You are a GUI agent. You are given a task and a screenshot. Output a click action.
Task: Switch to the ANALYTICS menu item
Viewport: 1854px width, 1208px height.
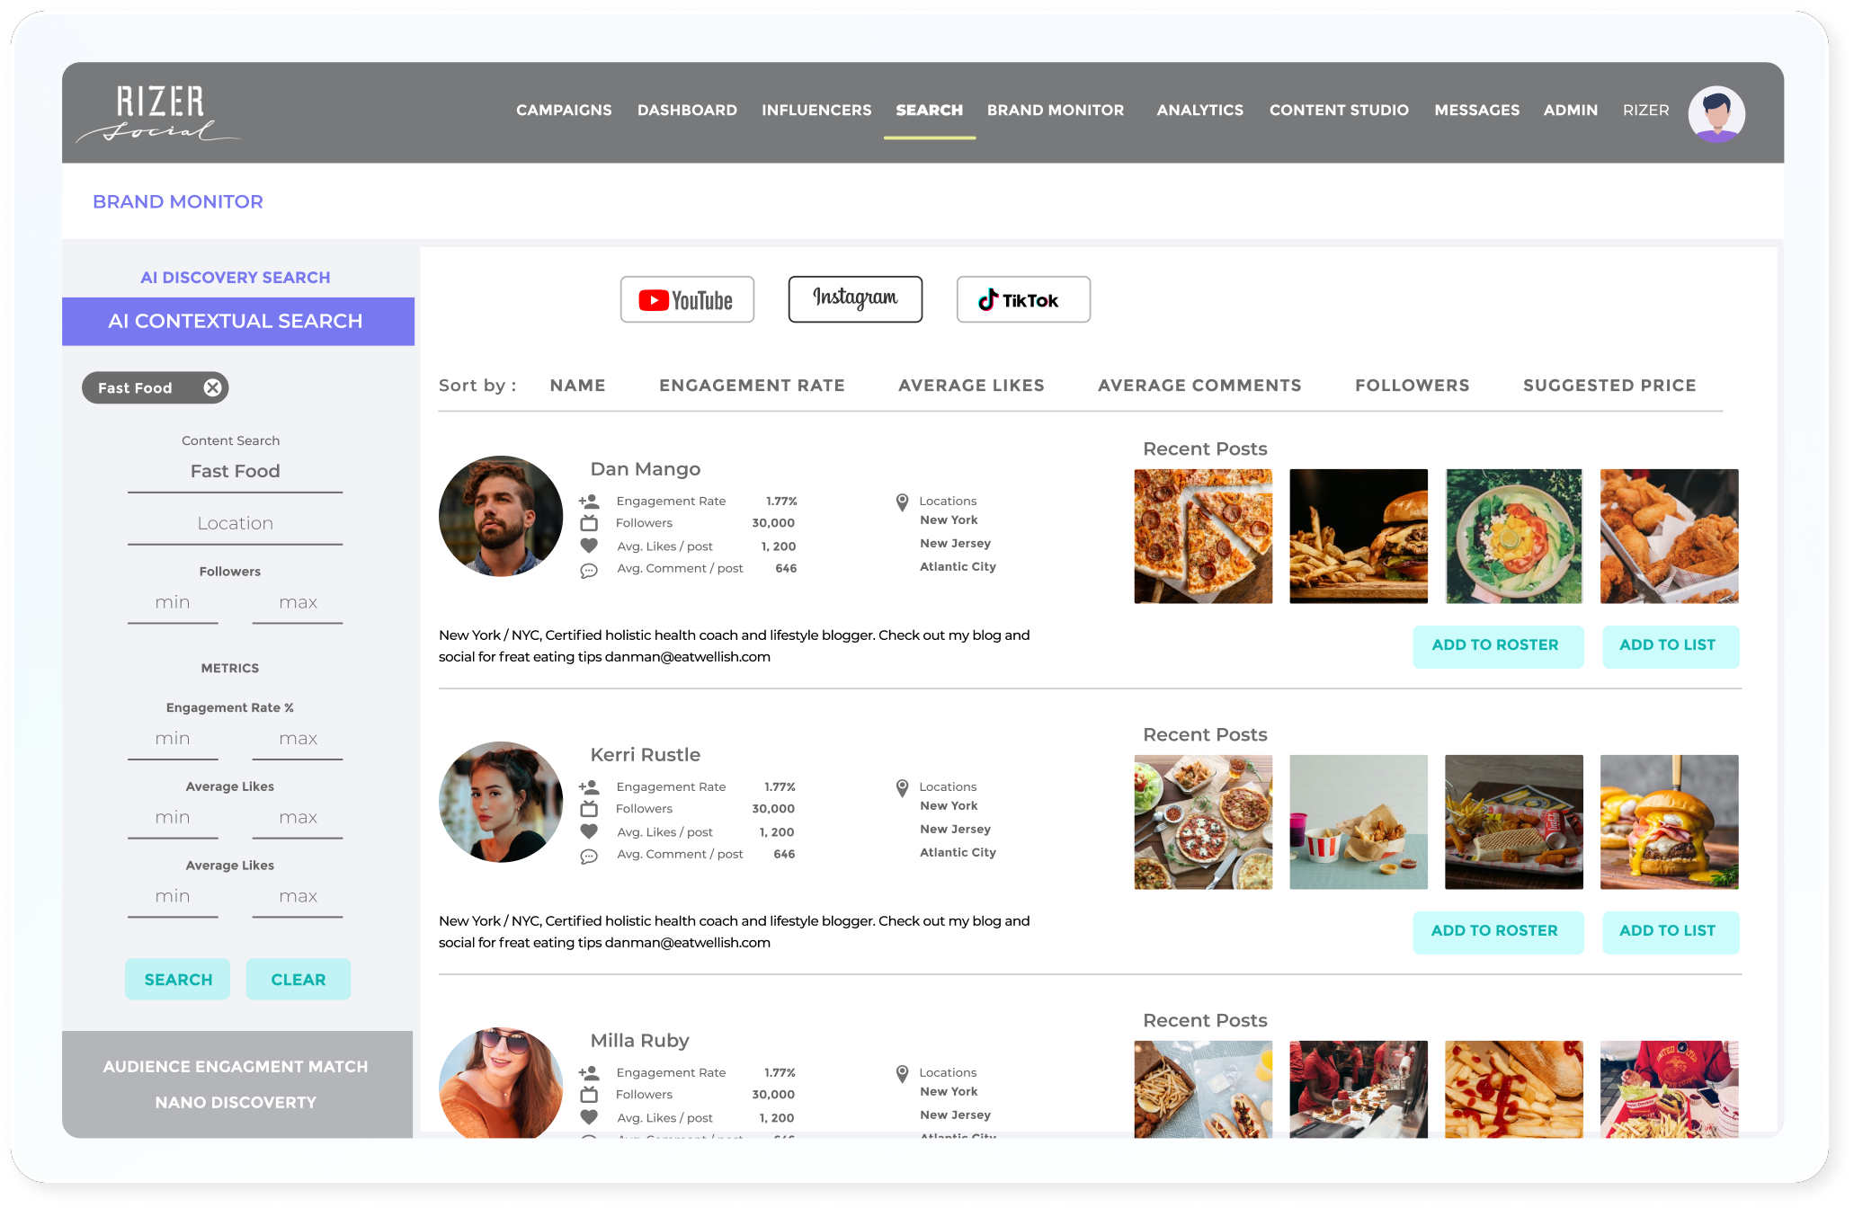tap(1199, 110)
